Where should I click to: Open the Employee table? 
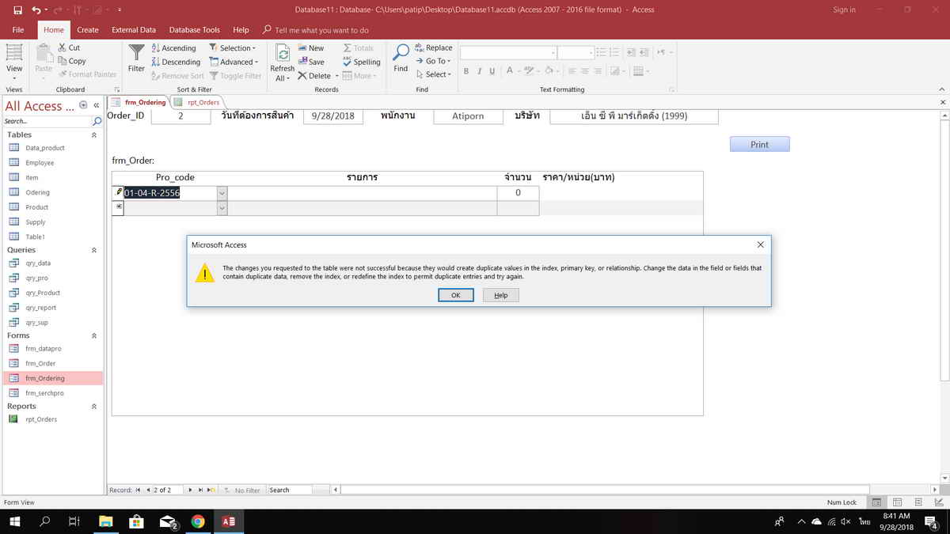[40, 163]
